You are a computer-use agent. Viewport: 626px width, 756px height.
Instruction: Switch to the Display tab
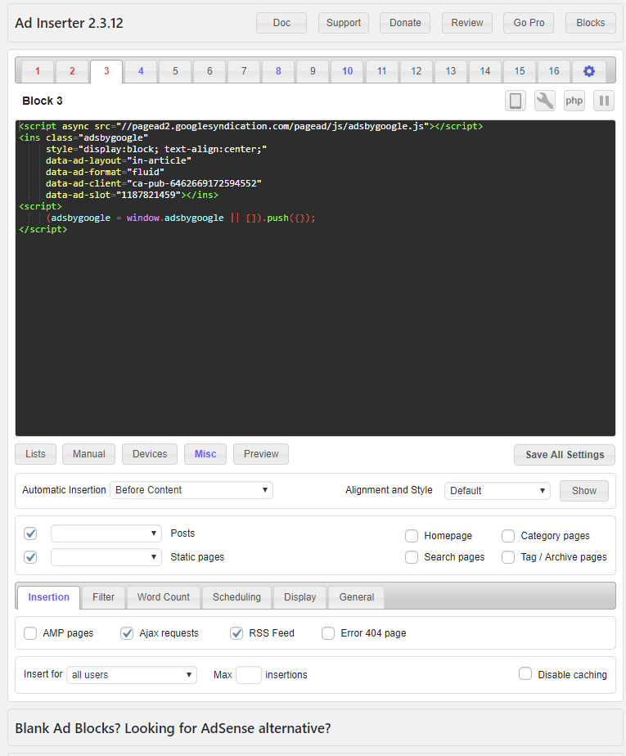[300, 597]
